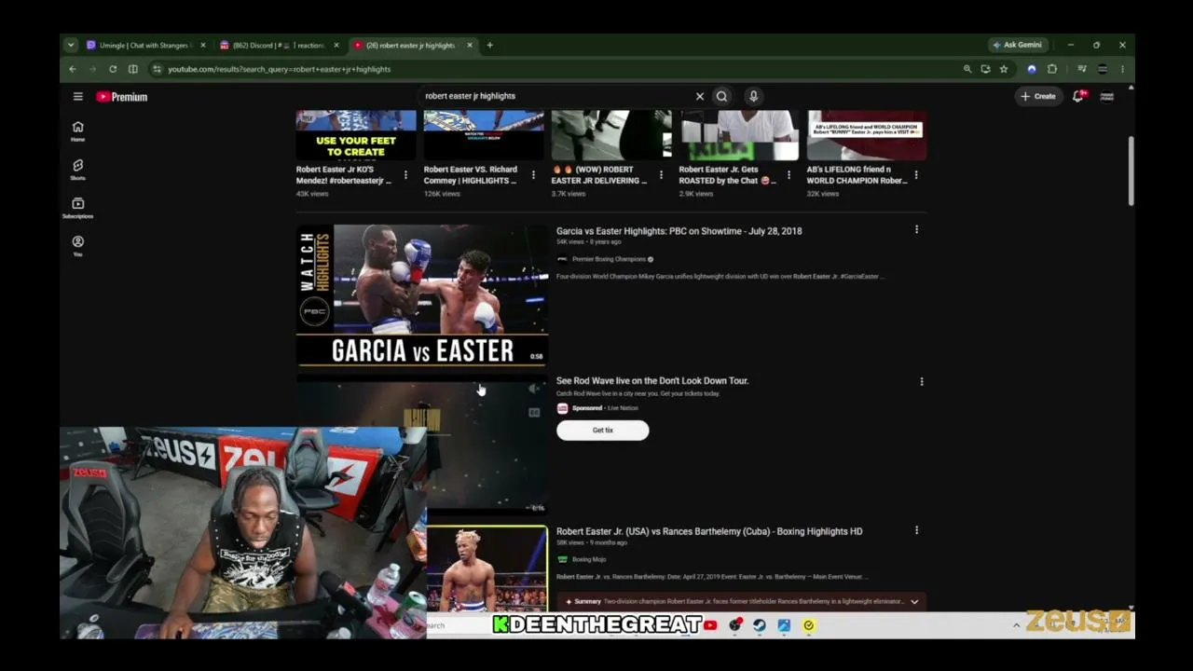Open options for Gets ROASTED by the Chat
The image size is (1193, 671).
(x=788, y=175)
